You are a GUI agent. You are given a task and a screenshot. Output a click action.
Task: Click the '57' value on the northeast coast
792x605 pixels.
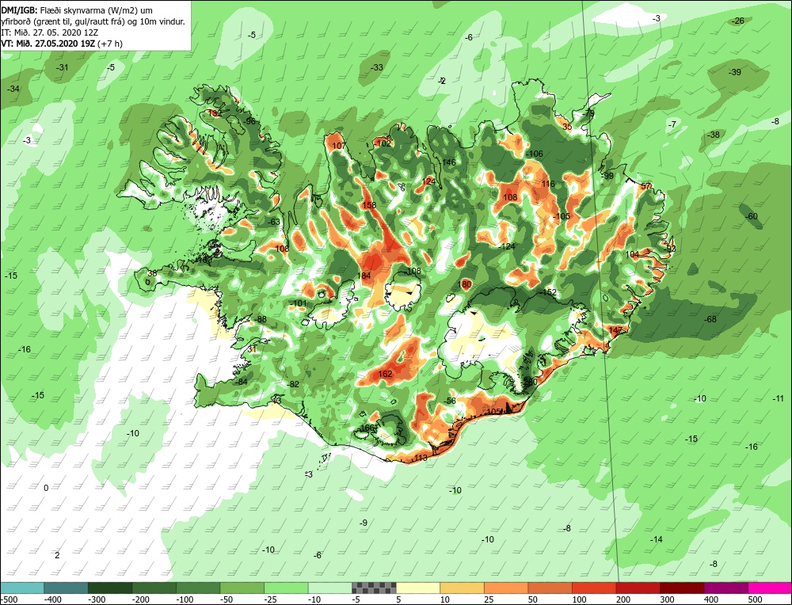[645, 186]
